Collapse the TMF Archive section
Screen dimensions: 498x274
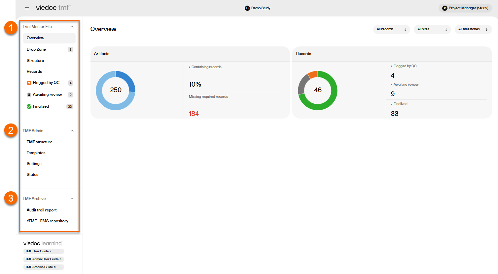pos(72,199)
